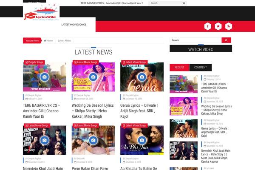The height and width of the screenshot is (170, 255).
Task: Open sidebar Neendein Khul Jaati Hain Lyrics link
Action: coord(216,156)
